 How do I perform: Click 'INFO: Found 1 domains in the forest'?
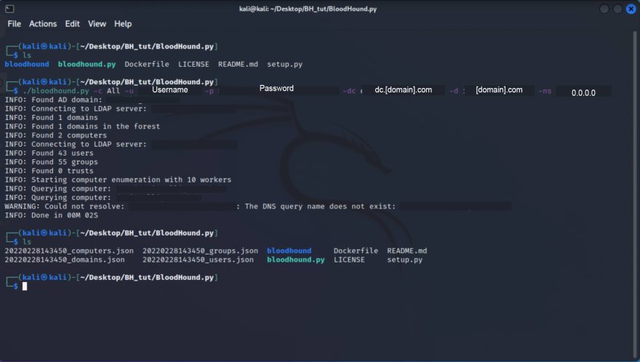[x=82, y=126]
